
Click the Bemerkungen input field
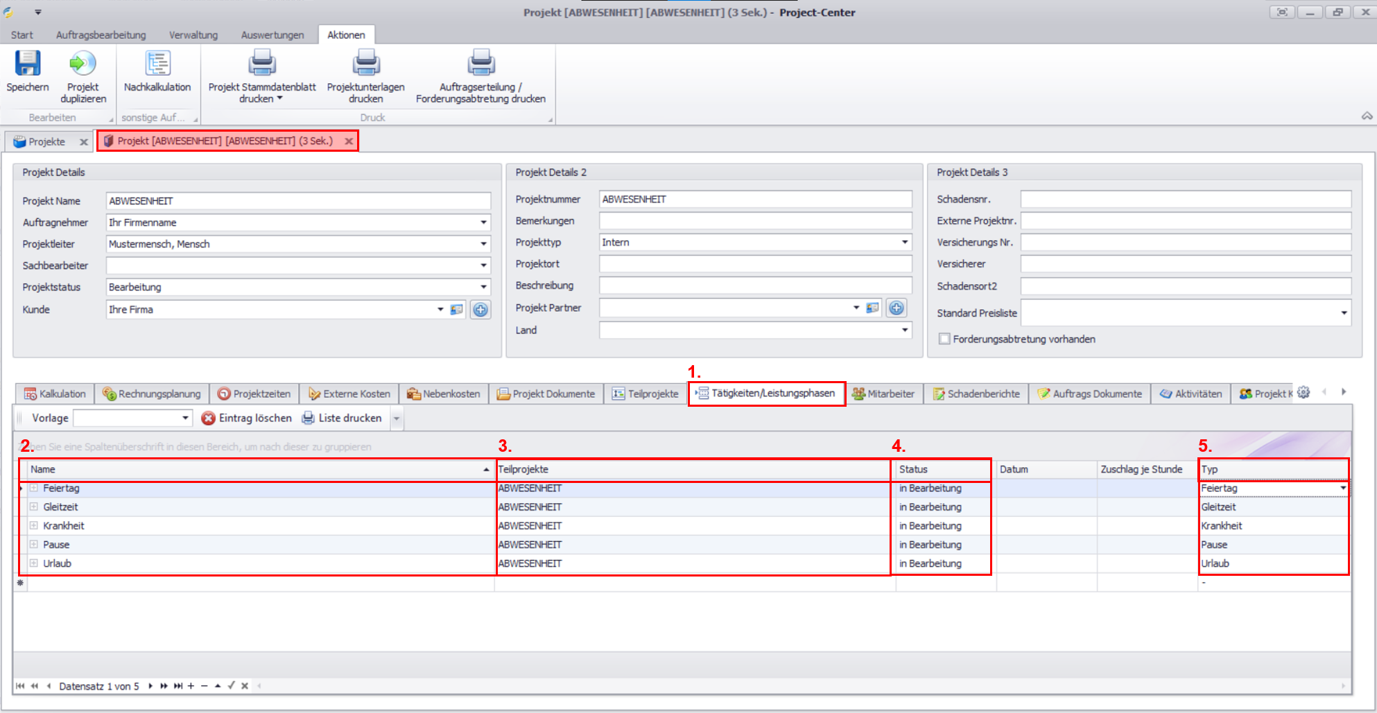754,220
